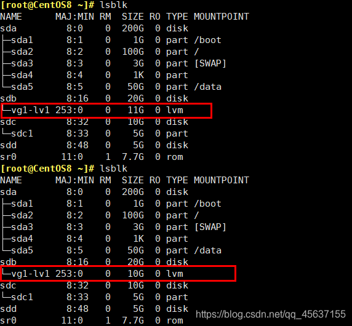Click 8:48 of sdd in the first output
This screenshot has width=352, height=326.
coord(78,145)
